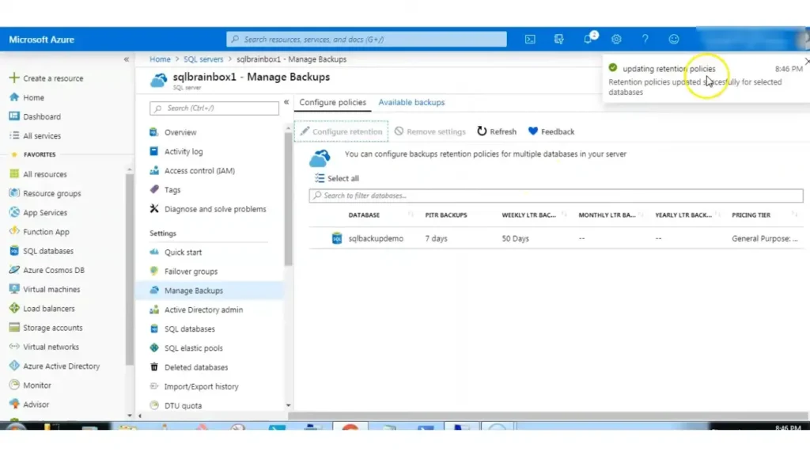
Task: Open All services
Action: click(35, 135)
